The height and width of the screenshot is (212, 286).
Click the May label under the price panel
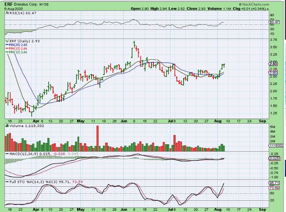81,121
